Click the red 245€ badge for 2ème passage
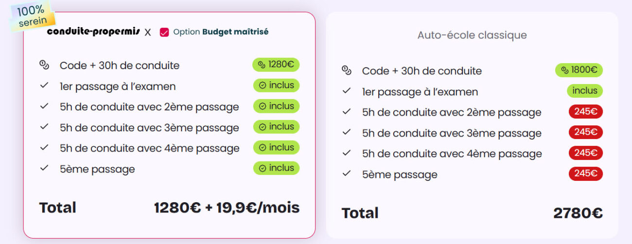Viewport: 632px width, 244px height. tap(585, 112)
